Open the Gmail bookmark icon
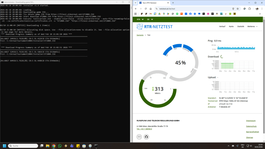The height and width of the screenshot is (149, 265). click(150, 14)
